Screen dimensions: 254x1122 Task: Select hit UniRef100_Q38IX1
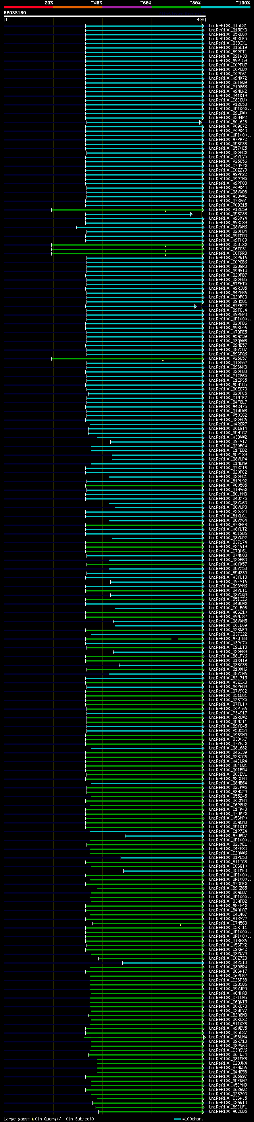pyautogui.click(x=227, y=43)
